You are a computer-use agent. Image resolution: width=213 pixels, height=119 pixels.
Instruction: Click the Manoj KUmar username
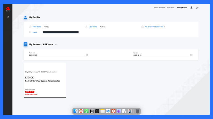coord(182,8)
